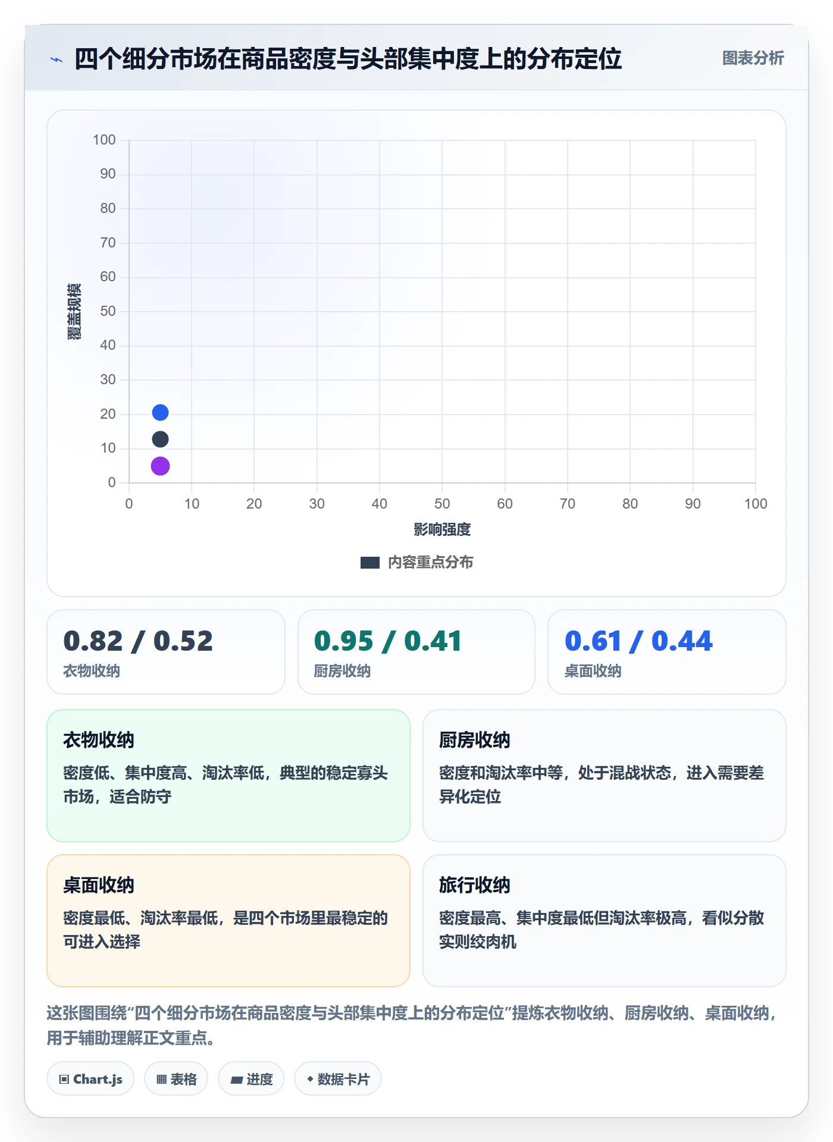Viewport: 833px width, 1142px height.
Task: Click the caption paragraph starting 这张图围绕
Action: (x=412, y=1025)
